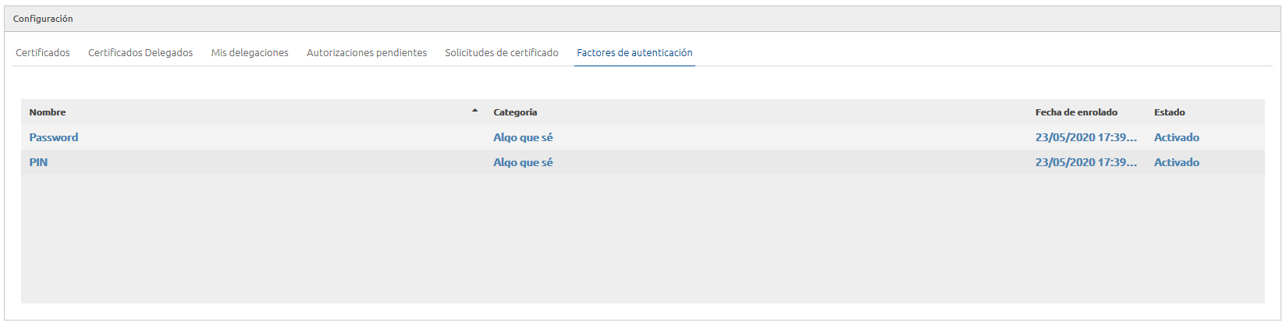Click enrollment date in PIN row
Image resolution: width=1286 pixels, height=326 pixels.
pyautogui.click(x=1086, y=162)
